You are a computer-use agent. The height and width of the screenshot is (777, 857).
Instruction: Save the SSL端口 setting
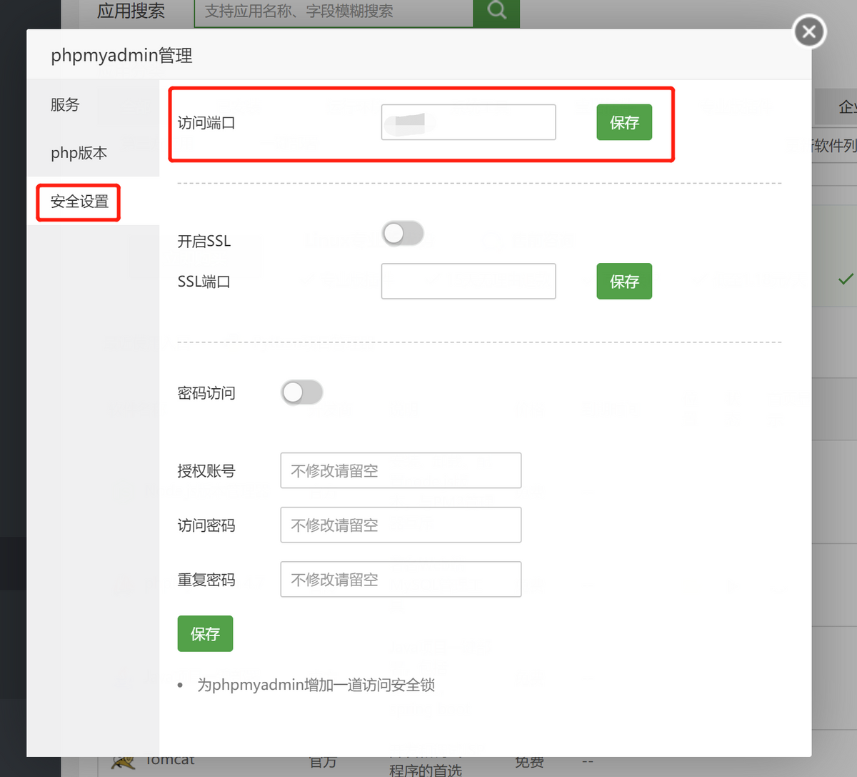tap(624, 281)
